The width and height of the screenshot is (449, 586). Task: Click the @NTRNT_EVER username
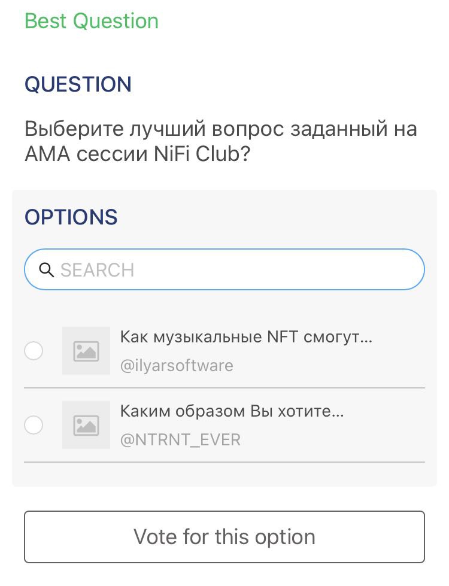pyautogui.click(x=180, y=440)
